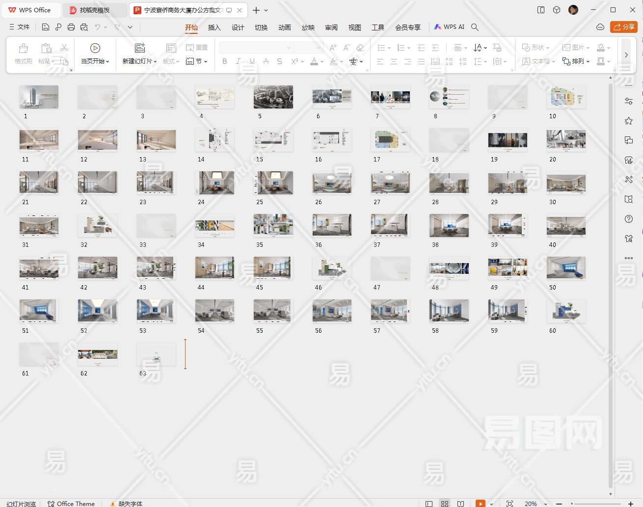Expand the 排列 (Arrange) dropdown
The image size is (643, 507).
588,61
